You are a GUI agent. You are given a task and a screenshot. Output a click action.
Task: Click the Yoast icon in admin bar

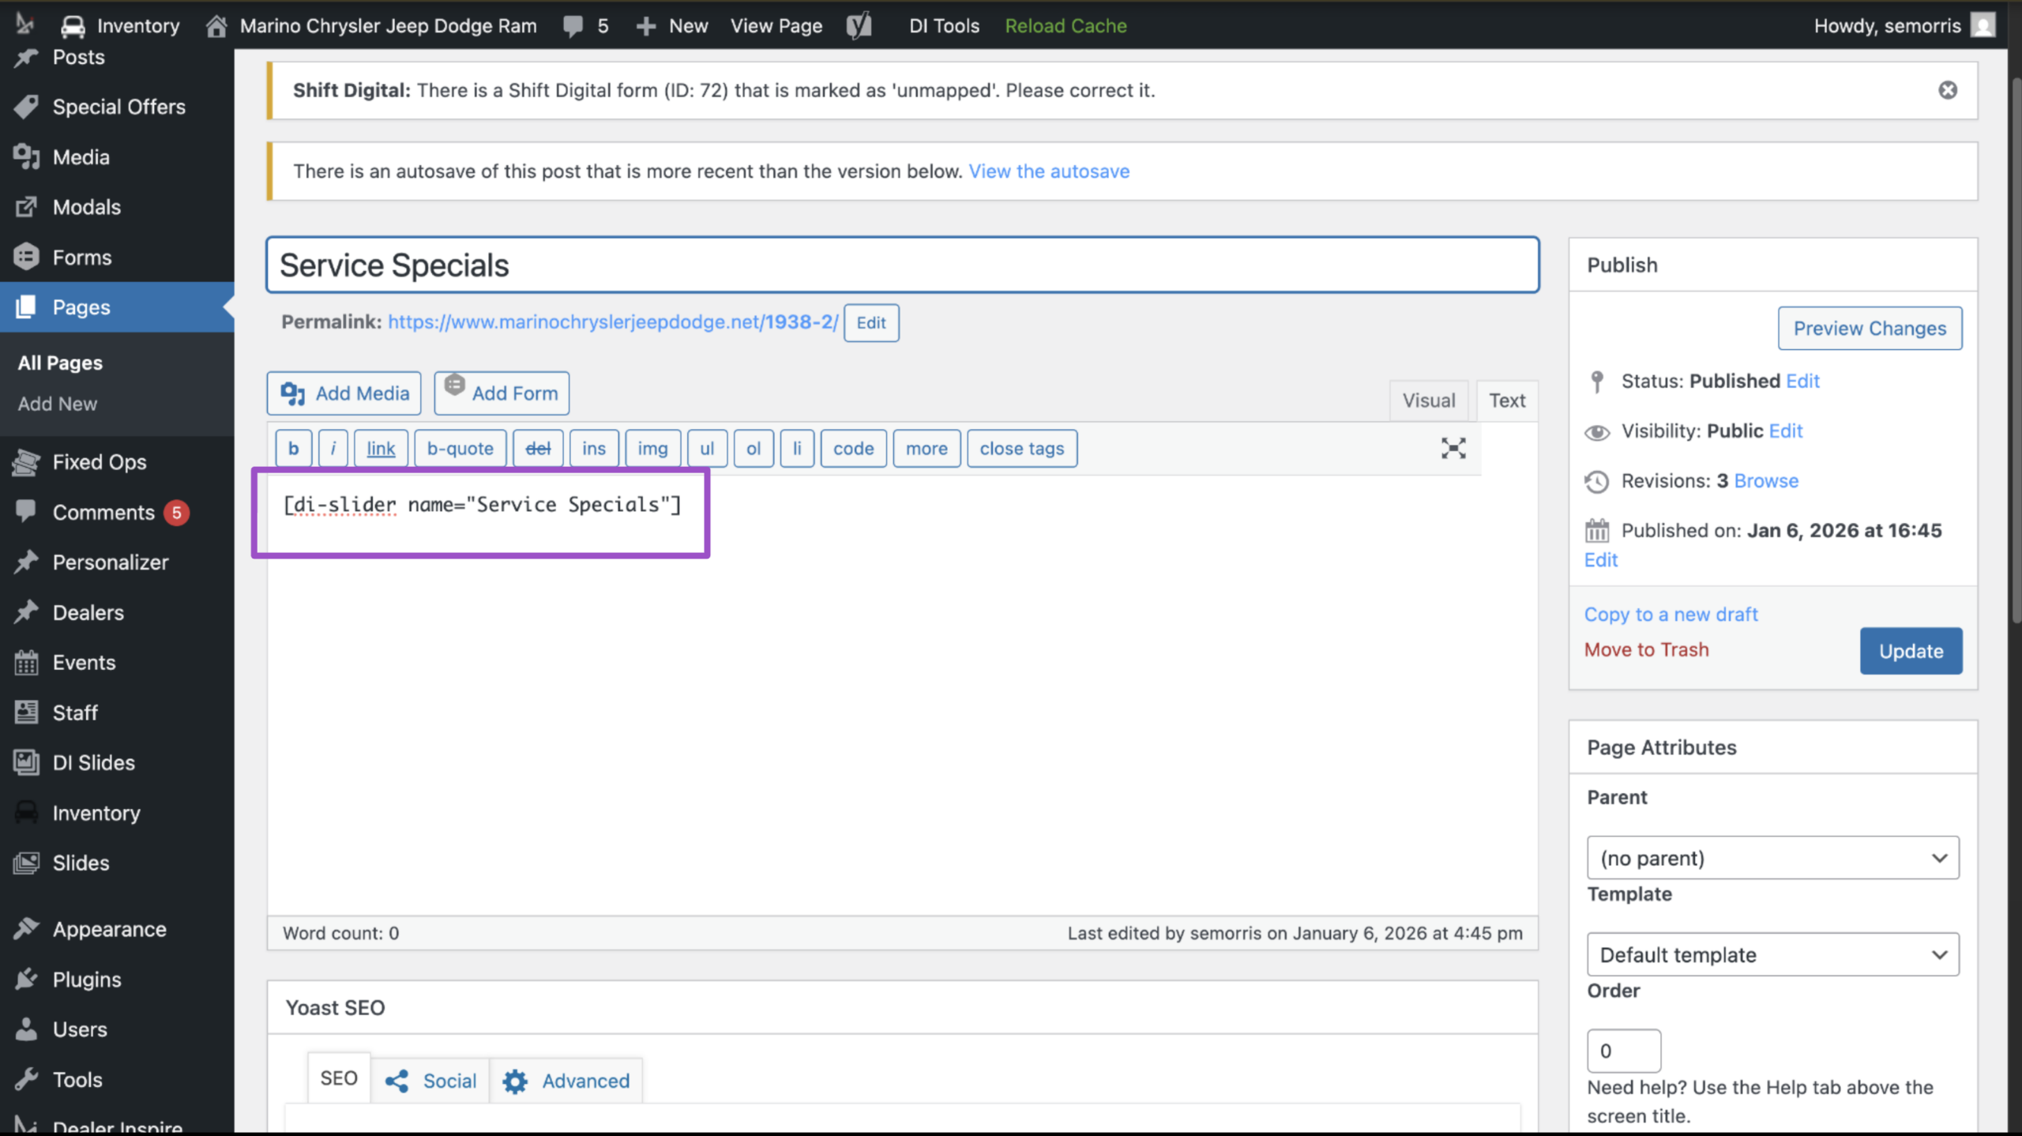[859, 26]
